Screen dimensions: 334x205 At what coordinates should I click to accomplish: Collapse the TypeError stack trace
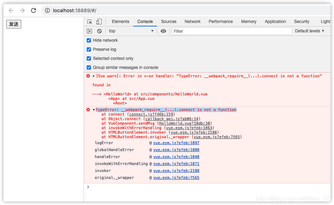coord(94,109)
